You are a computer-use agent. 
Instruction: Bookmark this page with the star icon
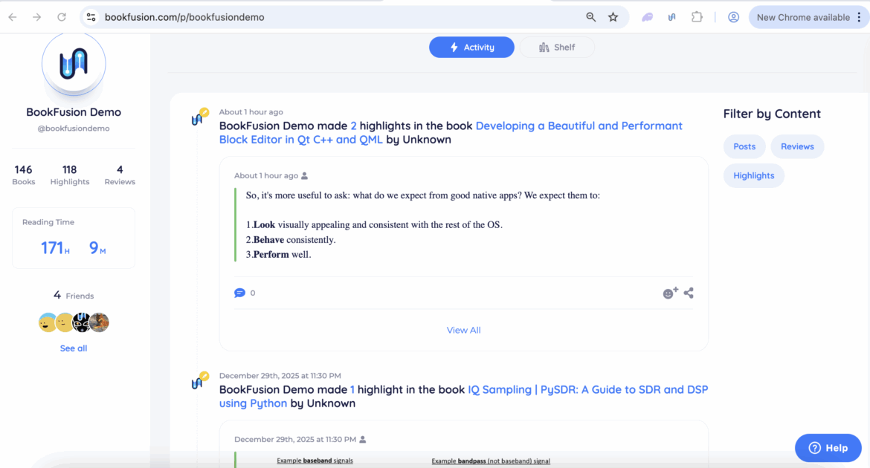613,17
